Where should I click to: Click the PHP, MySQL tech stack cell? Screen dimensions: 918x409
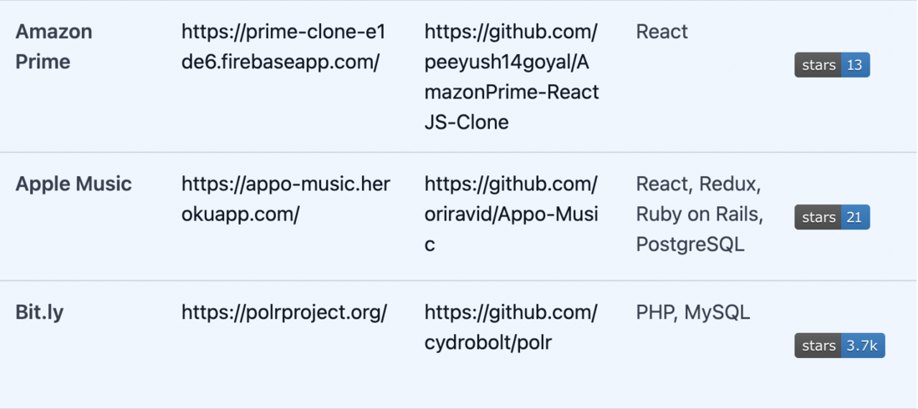click(x=692, y=312)
